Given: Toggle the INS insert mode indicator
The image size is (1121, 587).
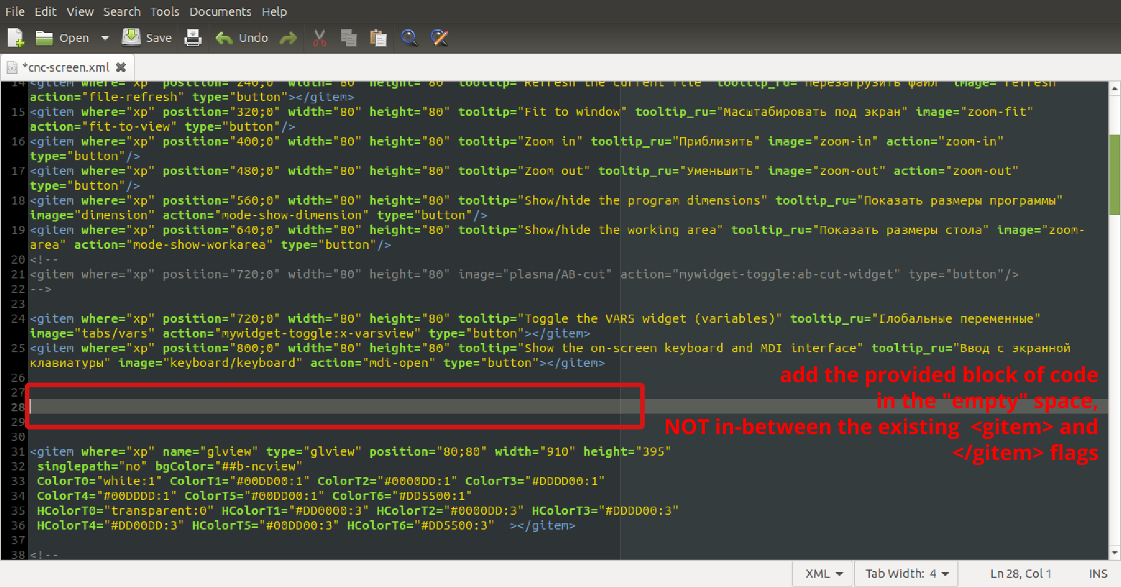Looking at the screenshot, I should point(1097,573).
